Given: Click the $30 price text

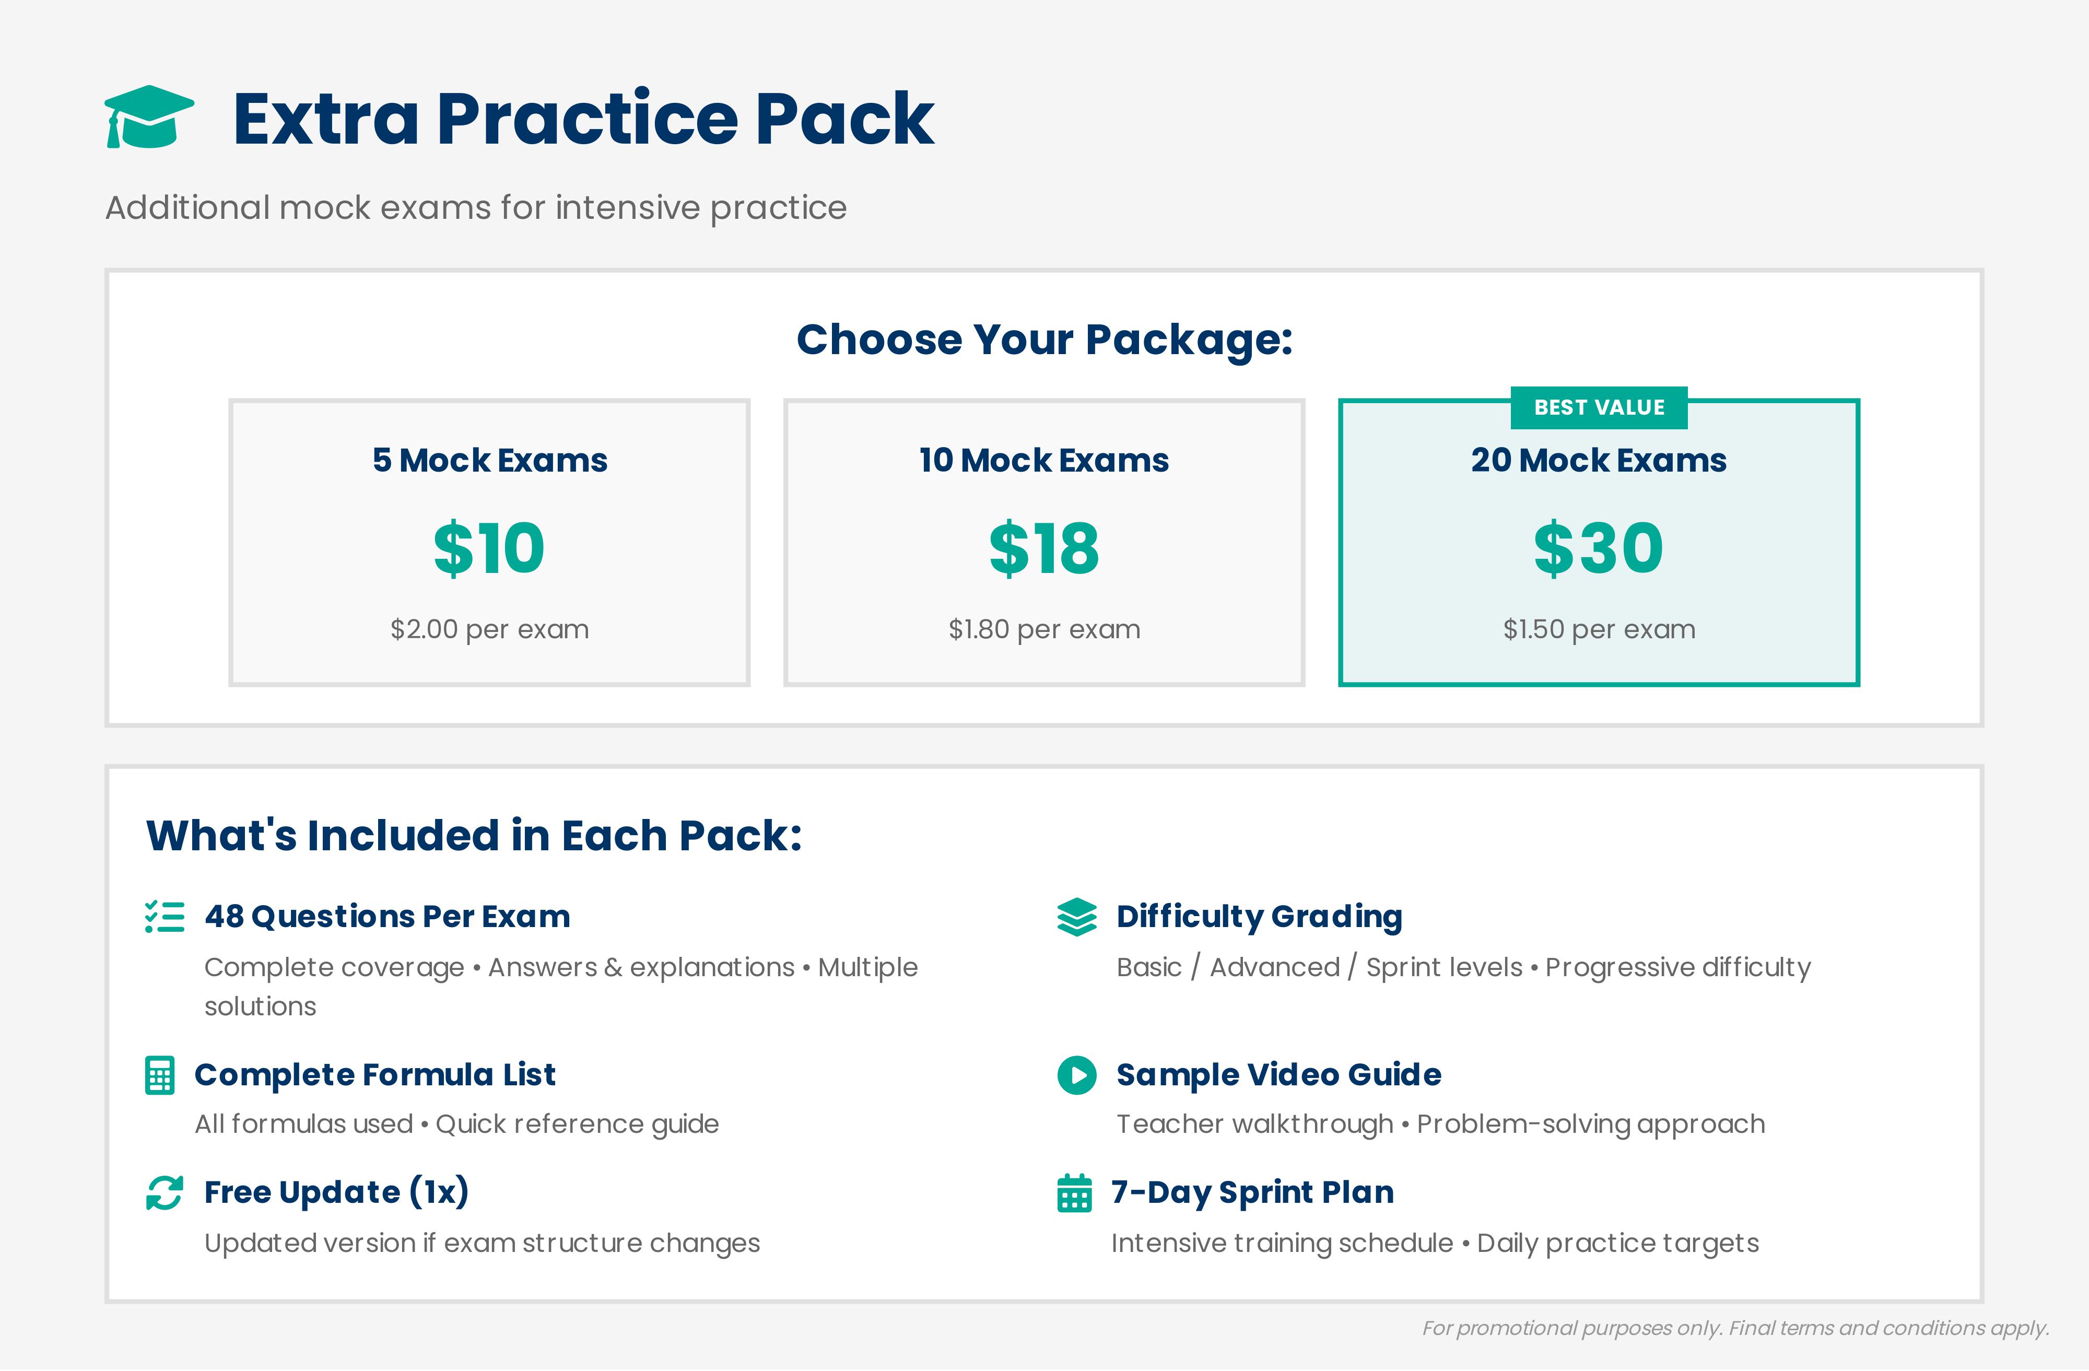Looking at the screenshot, I should click(x=1599, y=548).
